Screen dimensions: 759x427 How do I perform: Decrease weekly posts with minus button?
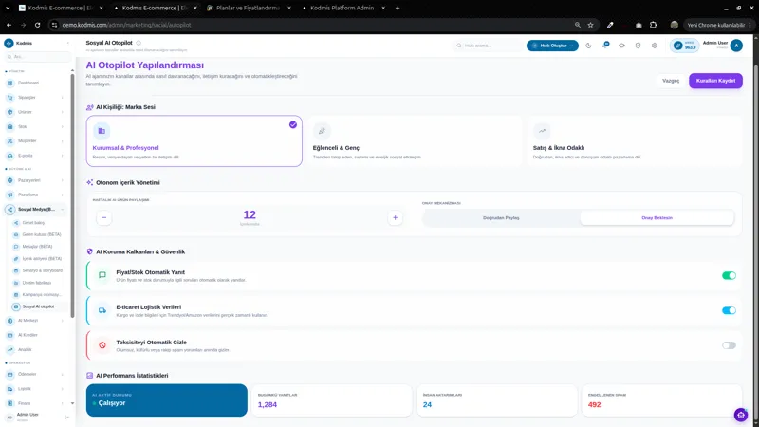[104, 218]
